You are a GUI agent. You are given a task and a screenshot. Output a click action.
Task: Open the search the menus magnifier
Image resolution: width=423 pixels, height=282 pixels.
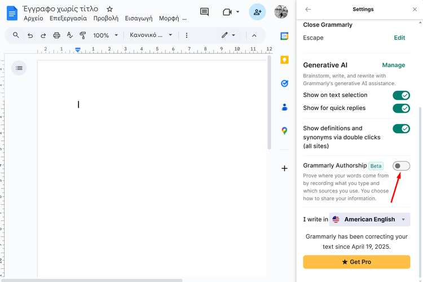click(x=16, y=35)
